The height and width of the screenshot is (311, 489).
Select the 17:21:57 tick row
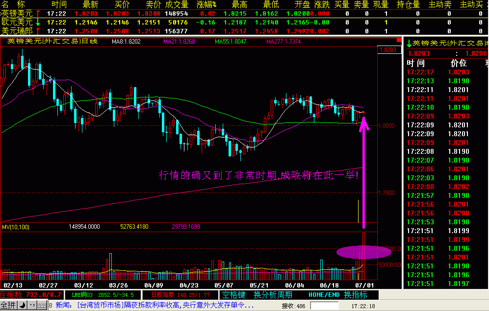tap(447, 195)
